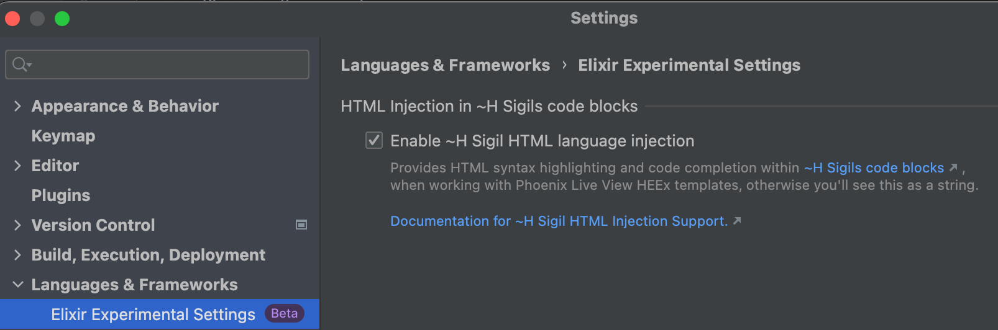Screen dimensions: 998x330
Task: Toggle Enable ~H Sigil HTML language injection checkbox
Action: pyautogui.click(x=373, y=141)
